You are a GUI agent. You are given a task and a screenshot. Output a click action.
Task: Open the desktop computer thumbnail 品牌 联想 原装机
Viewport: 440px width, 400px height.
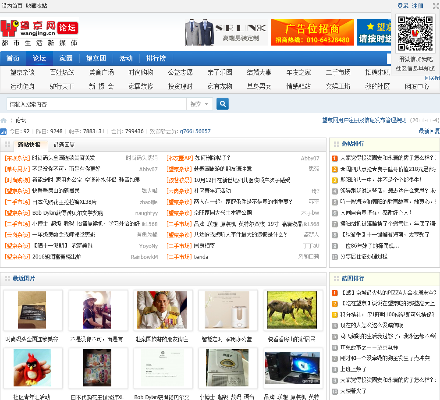coord(292,368)
